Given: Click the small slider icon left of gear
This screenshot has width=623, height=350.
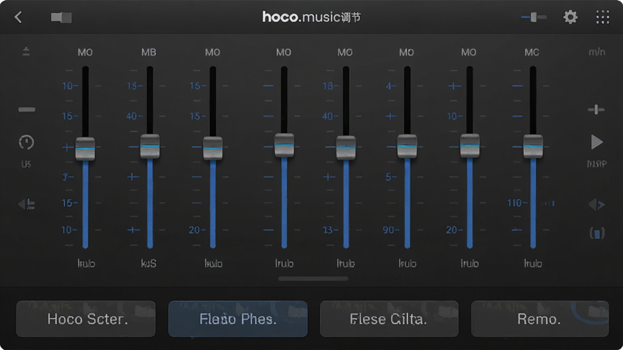Looking at the screenshot, I should [x=534, y=17].
